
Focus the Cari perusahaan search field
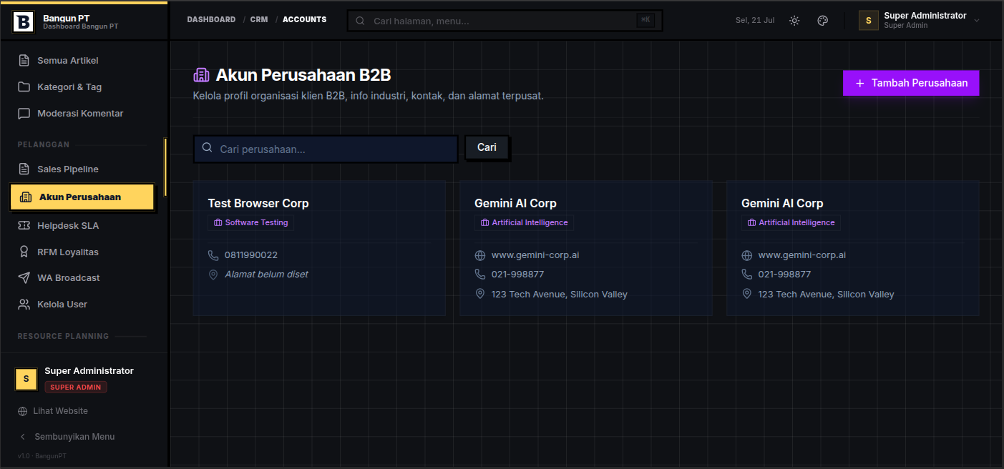pyautogui.click(x=326, y=149)
